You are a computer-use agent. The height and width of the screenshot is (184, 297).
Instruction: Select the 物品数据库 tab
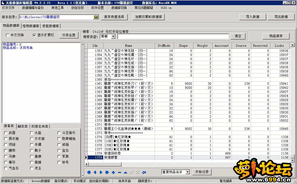[x=11, y=26]
